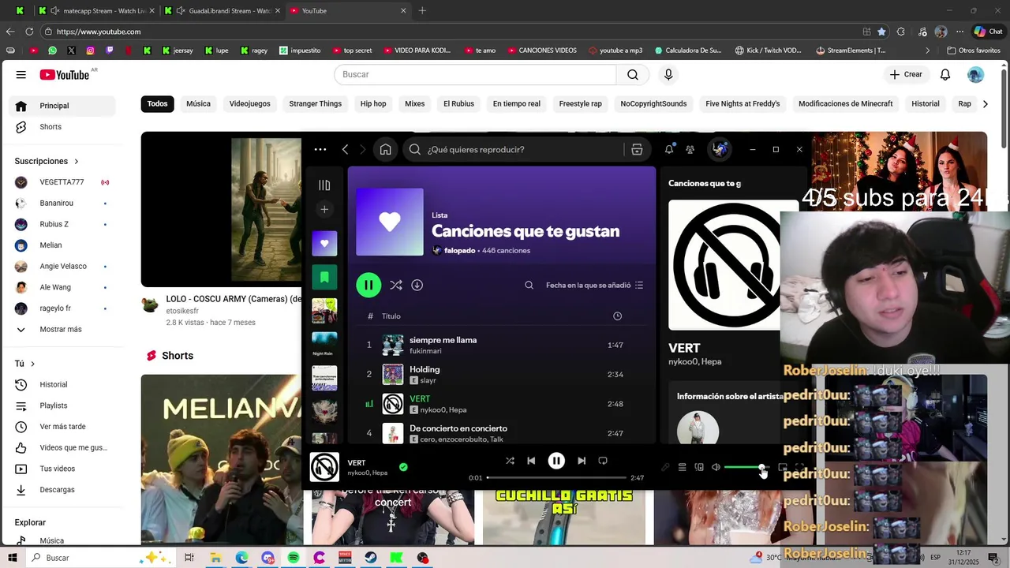1010x568 pixels.
Task: Open nykoo0, Hepa artist link in right panel
Action: coord(694,361)
